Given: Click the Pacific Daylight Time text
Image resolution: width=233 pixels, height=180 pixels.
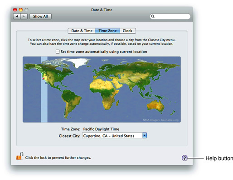Looking at the screenshot, I should point(101,129).
